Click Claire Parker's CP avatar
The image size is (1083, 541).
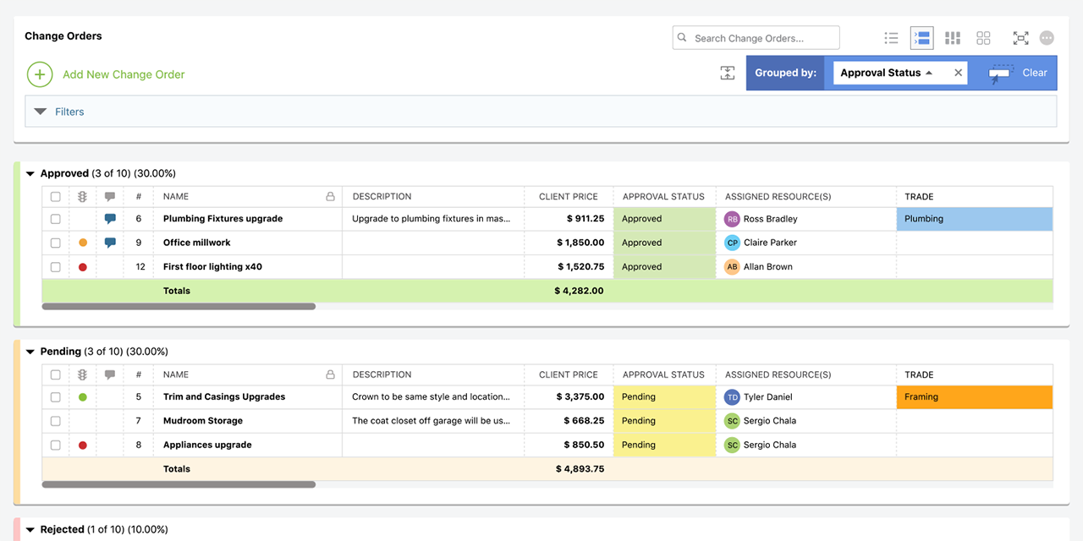[x=732, y=243]
